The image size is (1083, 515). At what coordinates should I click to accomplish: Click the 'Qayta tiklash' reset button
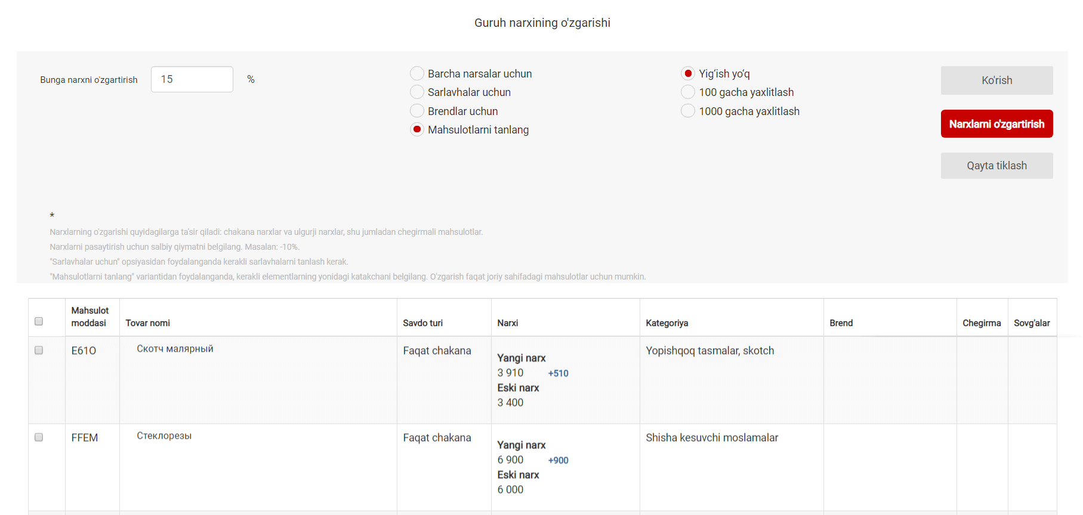(x=996, y=166)
